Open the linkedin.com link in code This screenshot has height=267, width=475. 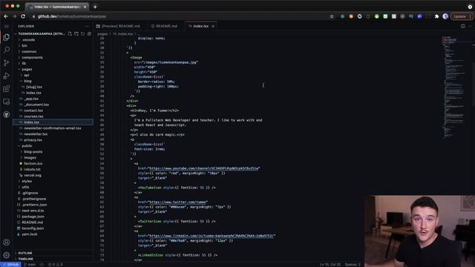pos(212,236)
